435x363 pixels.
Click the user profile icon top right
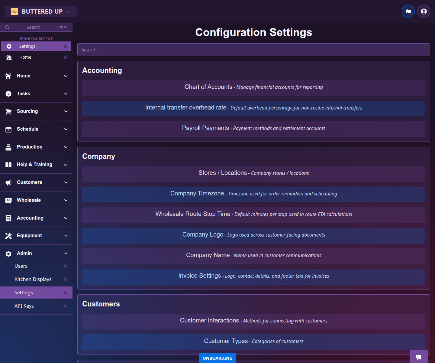423,11
